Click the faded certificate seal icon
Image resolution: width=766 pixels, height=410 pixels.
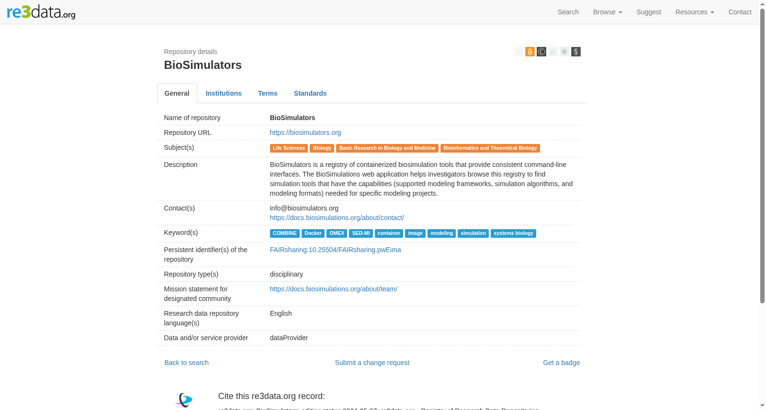pyautogui.click(x=564, y=52)
